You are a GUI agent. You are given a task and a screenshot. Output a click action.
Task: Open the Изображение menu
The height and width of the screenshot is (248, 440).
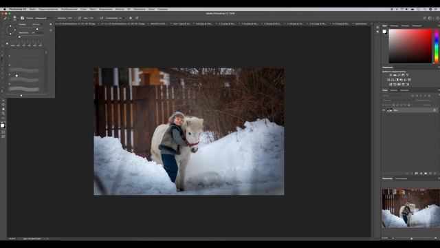point(69,9)
